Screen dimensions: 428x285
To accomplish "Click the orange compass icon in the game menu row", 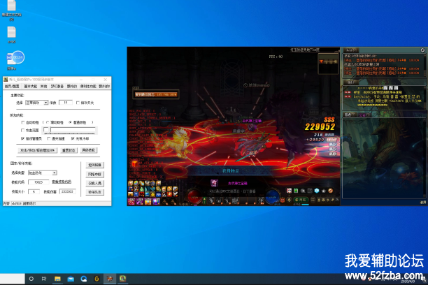I will point(331,191).
